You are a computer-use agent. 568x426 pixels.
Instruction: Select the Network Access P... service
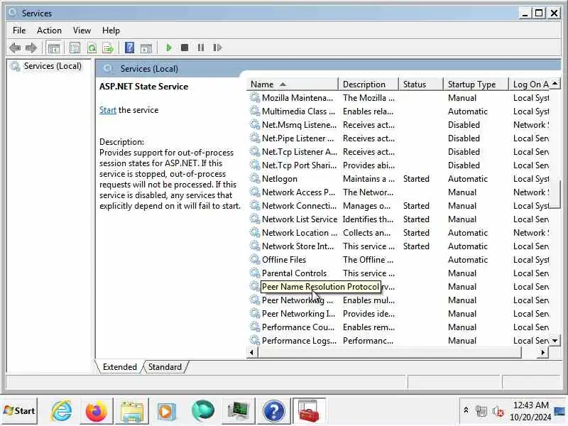tap(399, 192)
